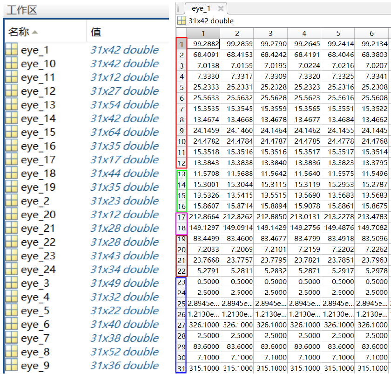Click the eye_22 variable icon
The height and width of the screenshot is (374, 391).
pos(12,242)
